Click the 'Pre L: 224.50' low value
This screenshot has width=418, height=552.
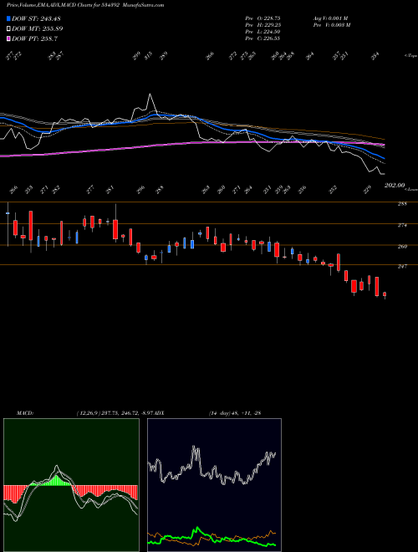(x=263, y=32)
